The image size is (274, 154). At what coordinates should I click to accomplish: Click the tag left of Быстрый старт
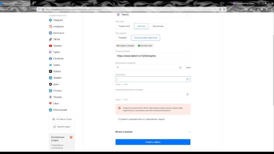pos(125,46)
